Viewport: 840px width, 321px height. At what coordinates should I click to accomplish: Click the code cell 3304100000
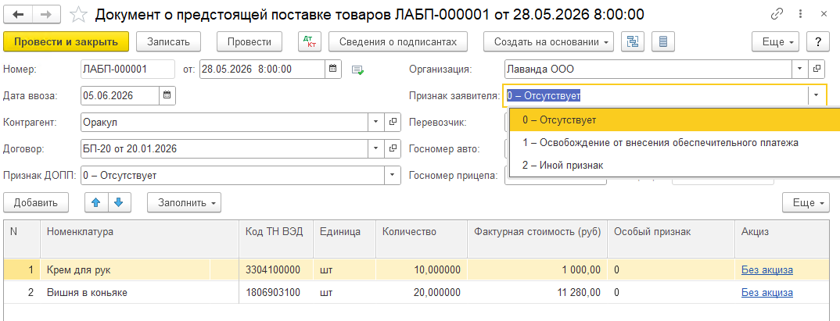pyautogui.click(x=276, y=270)
